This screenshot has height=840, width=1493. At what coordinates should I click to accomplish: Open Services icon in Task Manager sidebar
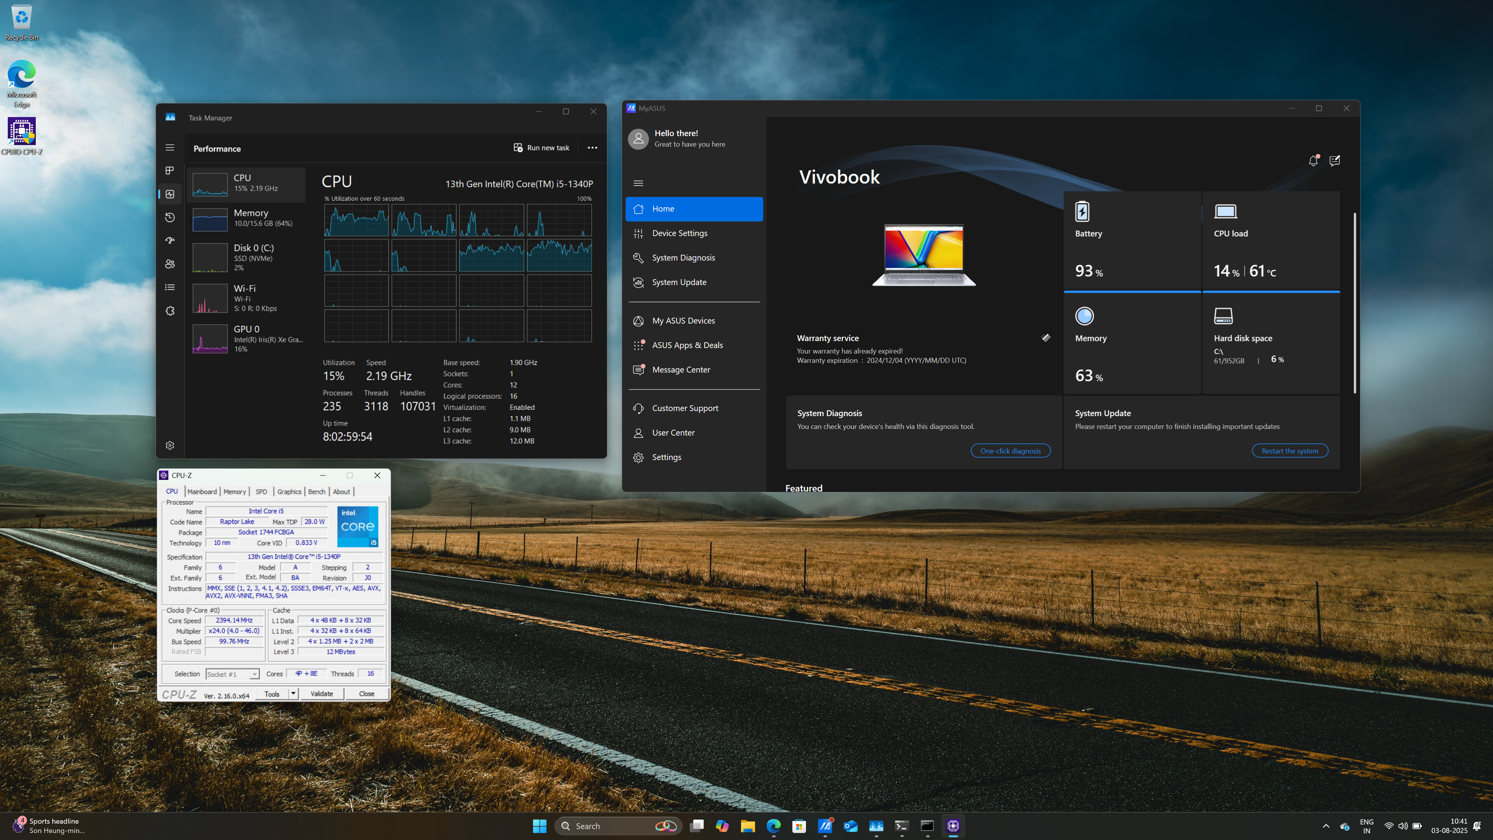coord(170,311)
